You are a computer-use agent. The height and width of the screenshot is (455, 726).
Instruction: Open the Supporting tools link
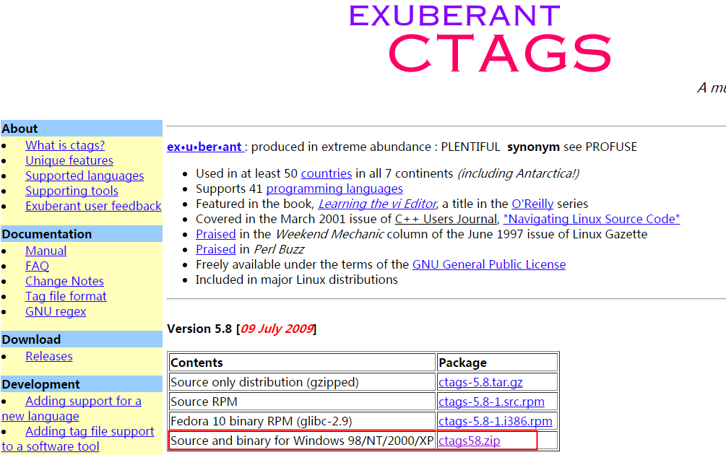click(x=72, y=191)
